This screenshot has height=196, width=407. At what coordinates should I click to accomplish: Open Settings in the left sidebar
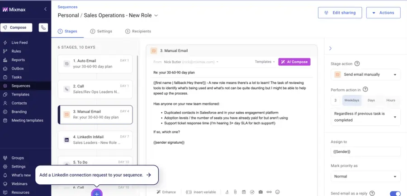pos(19,167)
